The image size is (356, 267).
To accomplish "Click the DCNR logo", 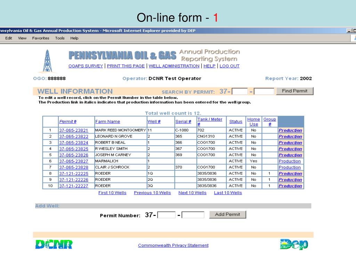I will [x=54, y=244].
